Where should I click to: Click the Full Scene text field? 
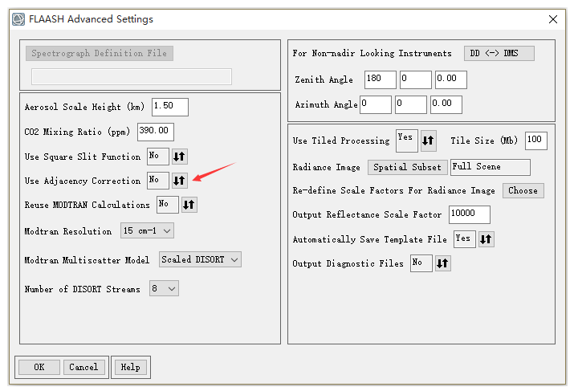491,167
